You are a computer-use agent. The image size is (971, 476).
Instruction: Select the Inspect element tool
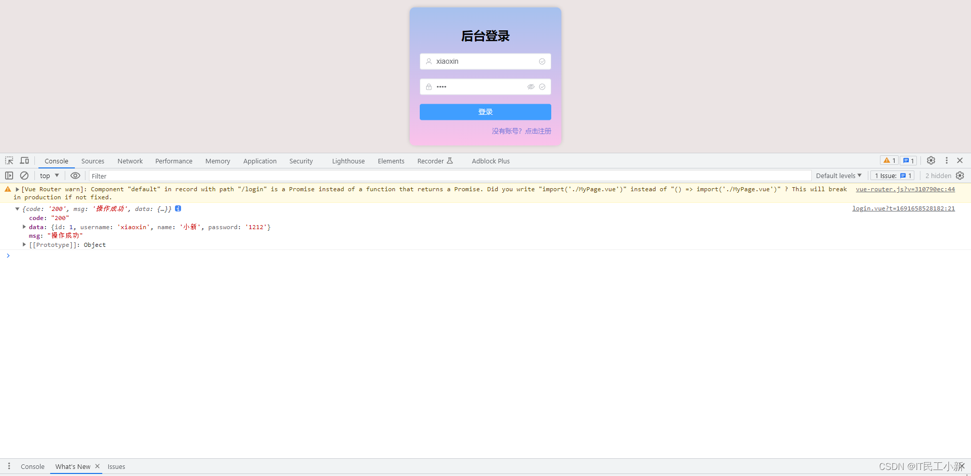(x=9, y=160)
